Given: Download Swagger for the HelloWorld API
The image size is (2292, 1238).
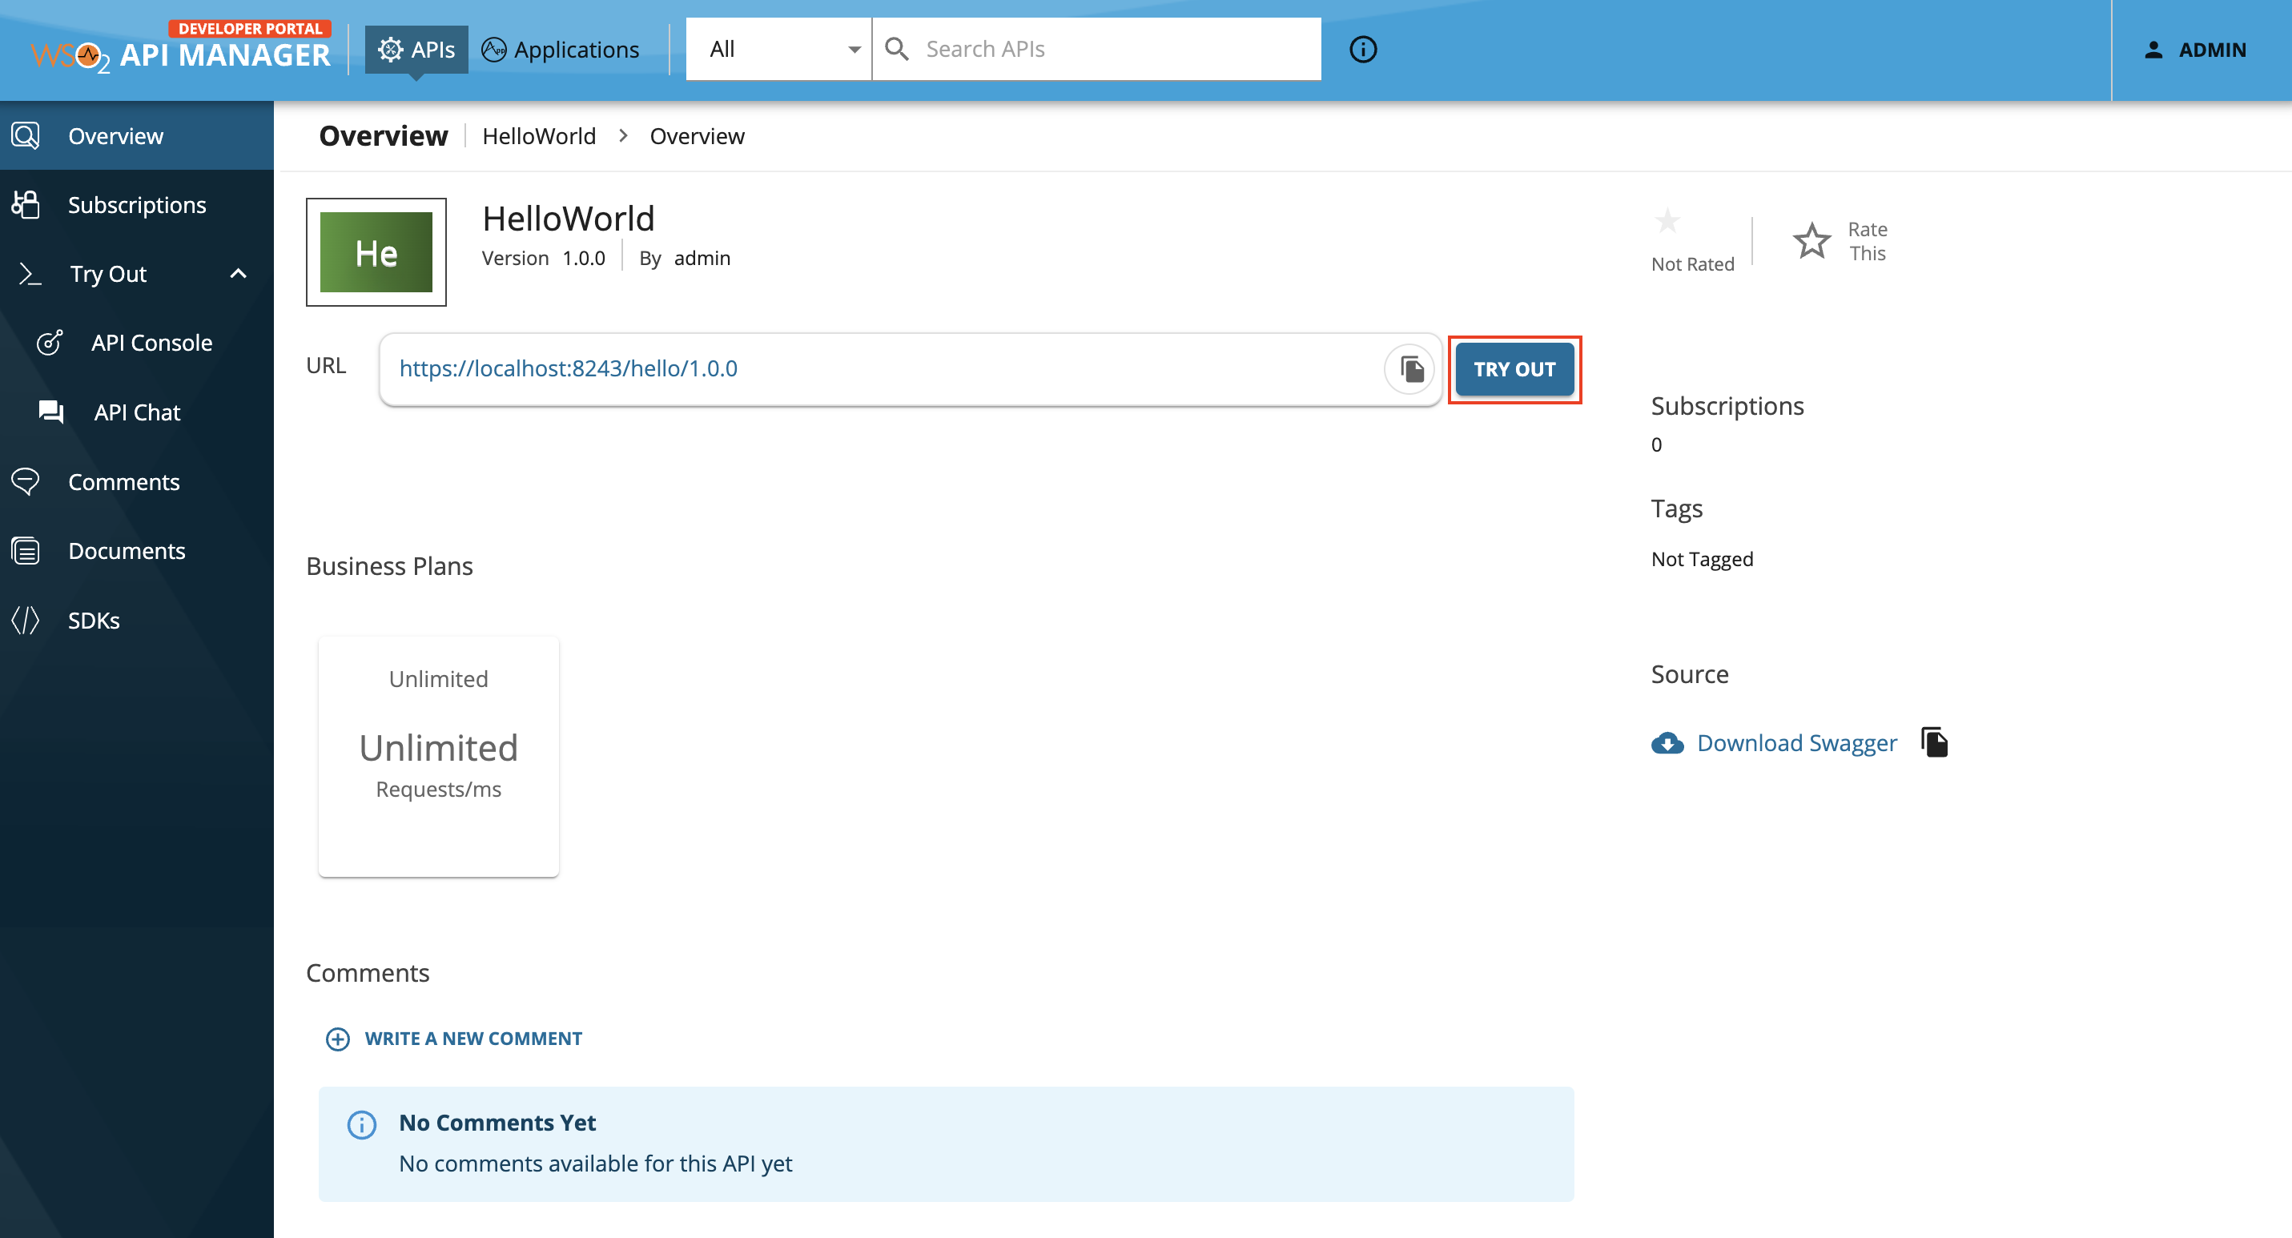Looking at the screenshot, I should (x=1797, y=742).
